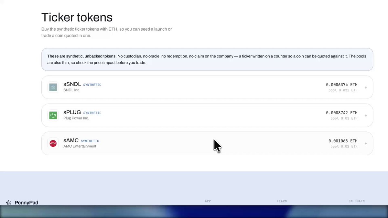Click the 0.001068 ETH price
This screenshot has height=218, width=388.
343,141
